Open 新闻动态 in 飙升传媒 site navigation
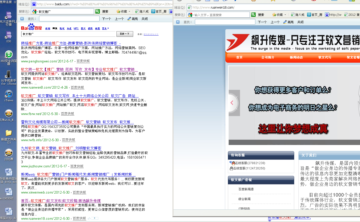Image resolution: width=360 pixels, height=222 pixels. (x=296, y=57)
